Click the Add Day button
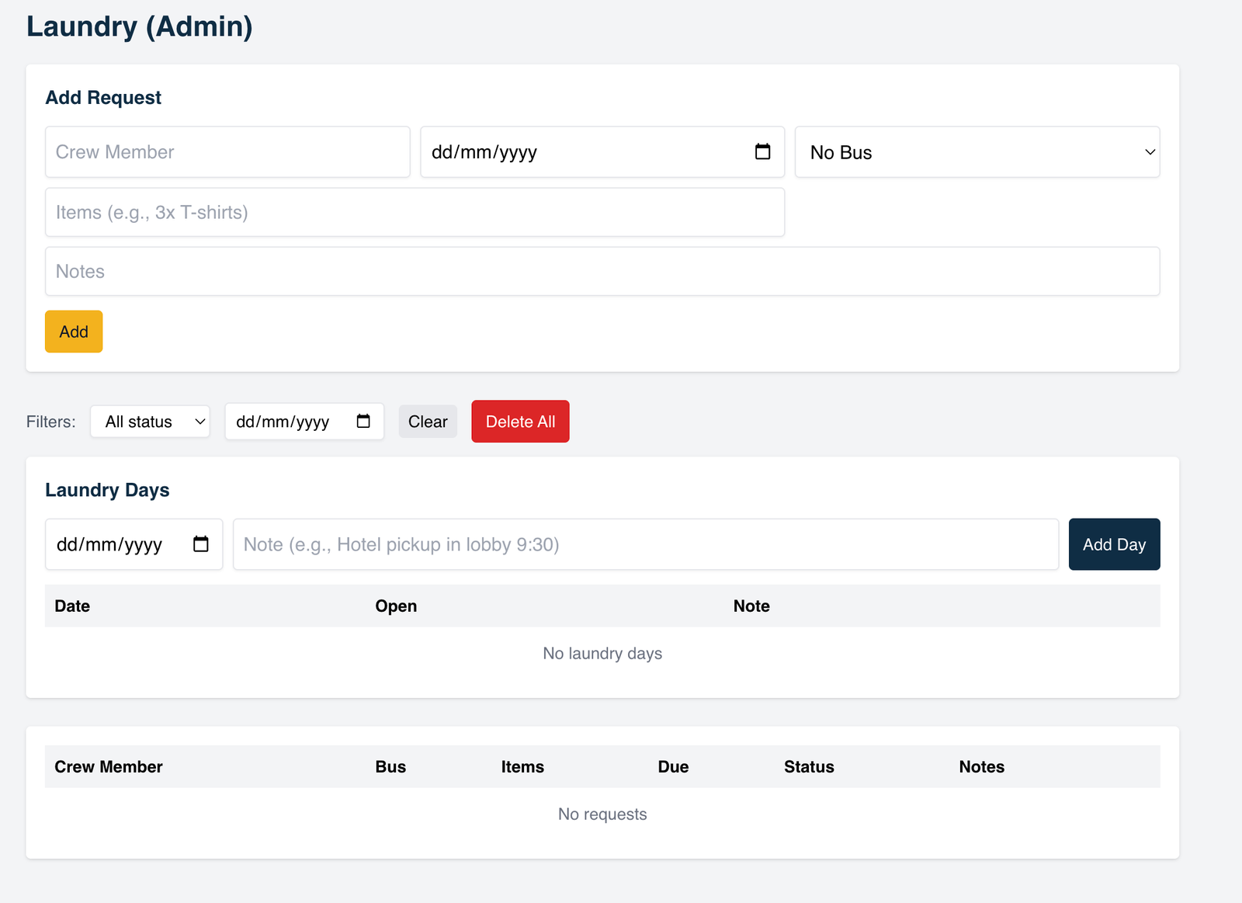The height and width of the screenshot is (903, 1242). click(1113, 544)
